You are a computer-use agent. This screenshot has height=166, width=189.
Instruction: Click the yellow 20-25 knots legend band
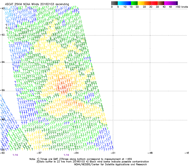(x=141, y=3)
